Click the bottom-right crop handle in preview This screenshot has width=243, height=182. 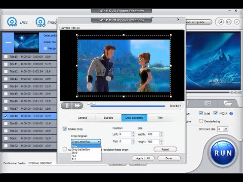[171, 97]
